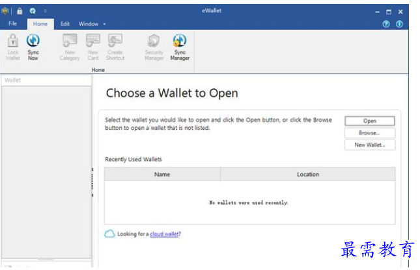The height and width of the screenshot is (270, 420).
Task: Start sync with Sync Now icon
Action: tap(33, 47)
